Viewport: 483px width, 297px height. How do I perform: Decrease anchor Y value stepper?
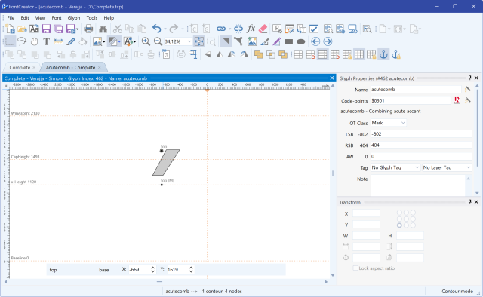pos(191,271)
